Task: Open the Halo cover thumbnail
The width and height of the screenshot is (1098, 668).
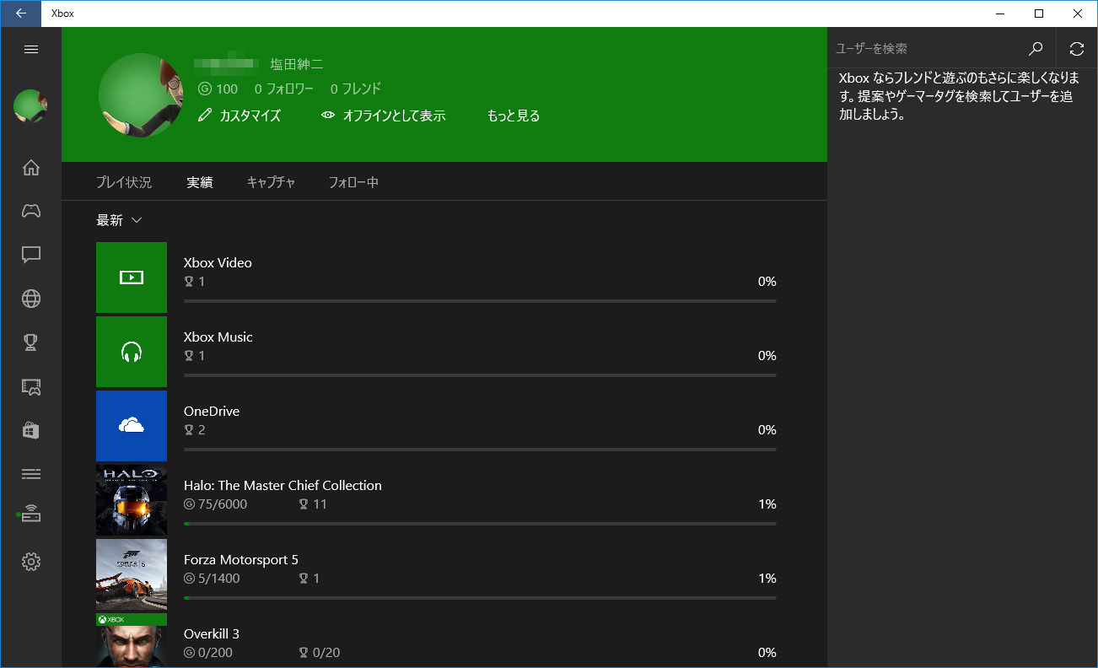Action: (132, 500)
